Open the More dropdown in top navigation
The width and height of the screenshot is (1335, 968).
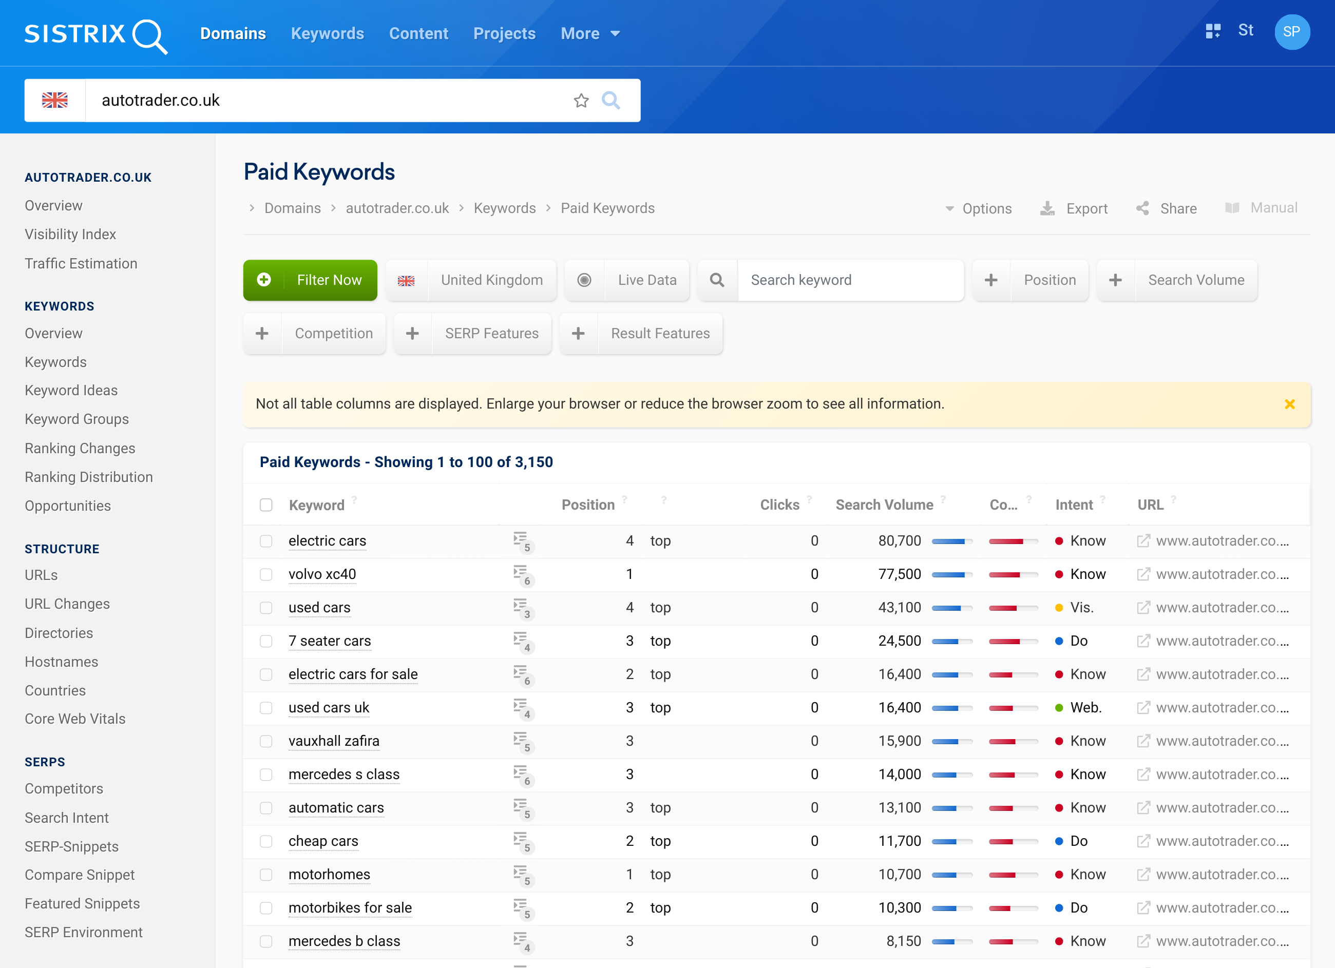590,33
